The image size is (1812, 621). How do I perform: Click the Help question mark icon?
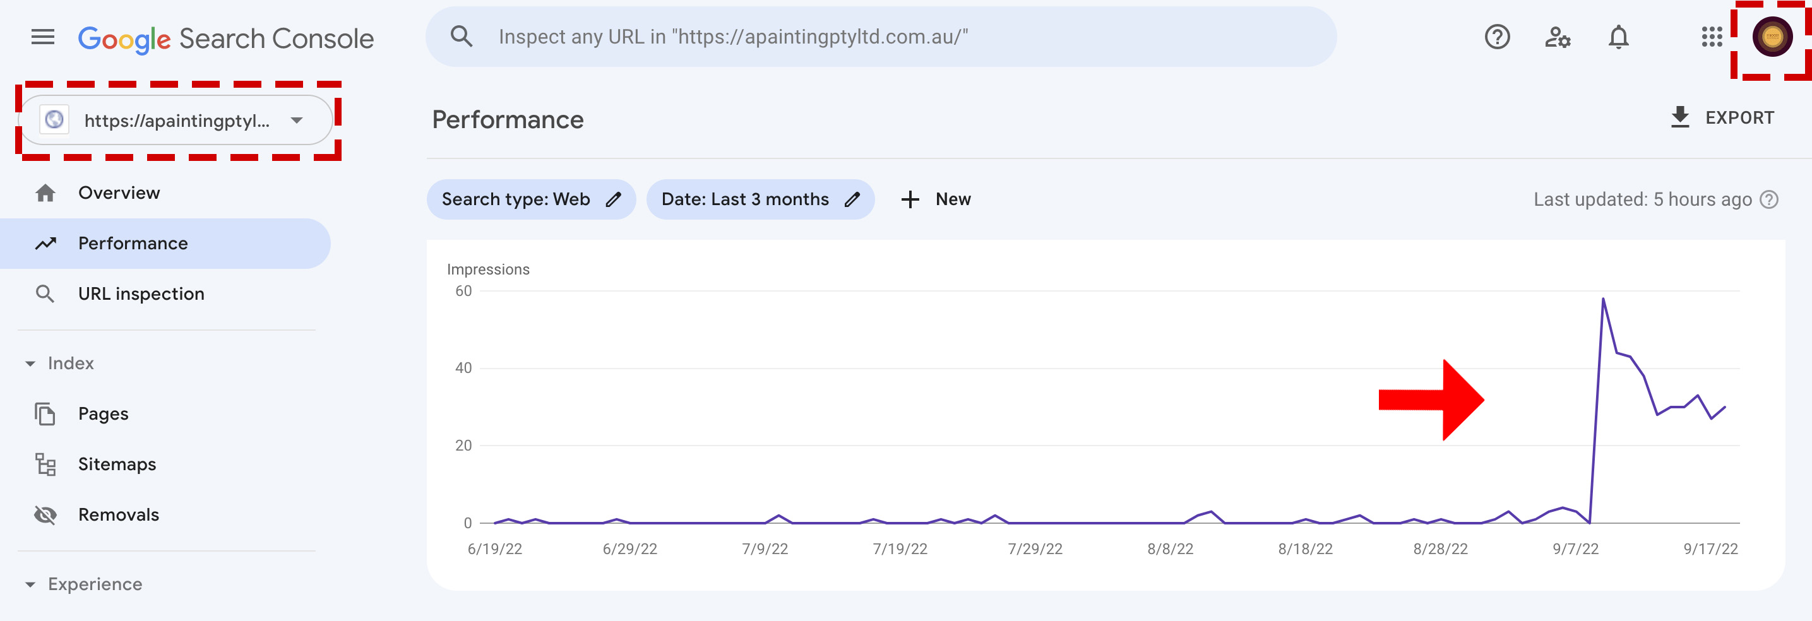pos(1497,37)
